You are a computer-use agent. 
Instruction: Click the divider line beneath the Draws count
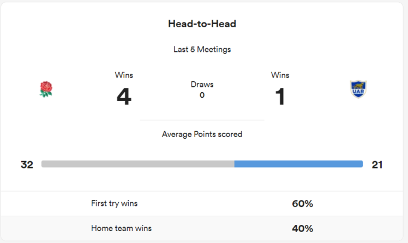pyautogui.click(x=202, y=120)
